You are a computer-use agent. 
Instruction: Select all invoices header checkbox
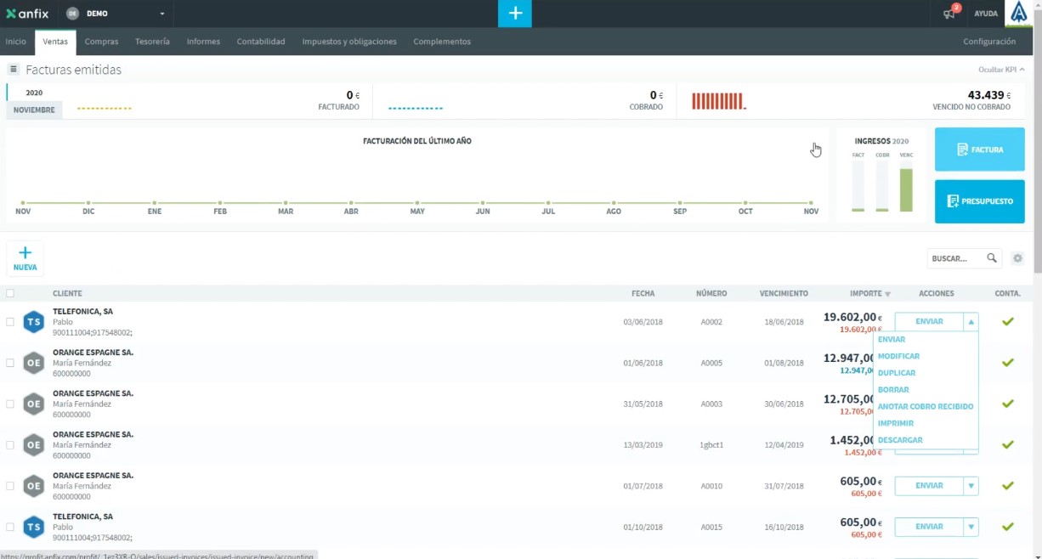point(10,293)
